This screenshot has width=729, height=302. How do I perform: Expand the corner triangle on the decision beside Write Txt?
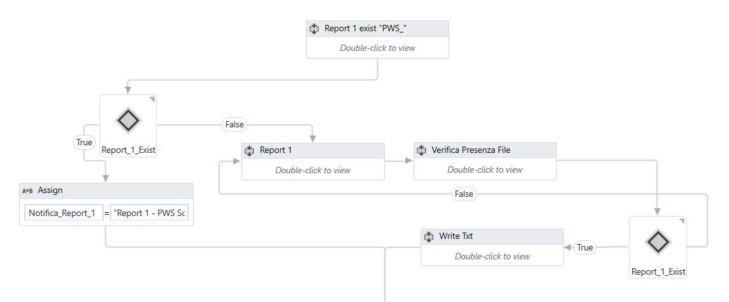click(681, 221)
